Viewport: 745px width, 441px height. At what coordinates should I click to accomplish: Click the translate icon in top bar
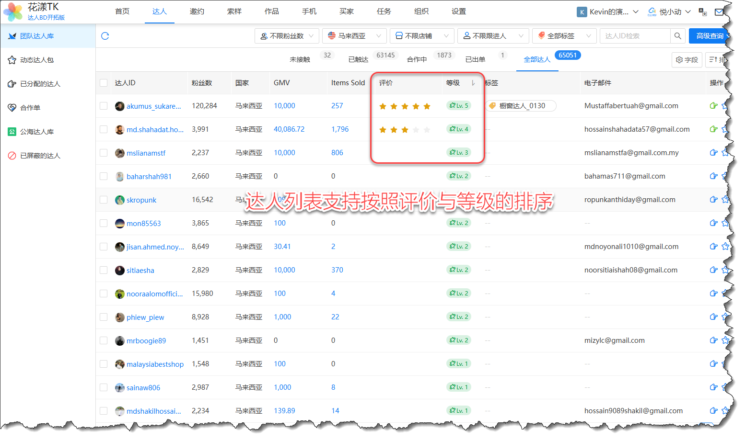coord(703,12)
